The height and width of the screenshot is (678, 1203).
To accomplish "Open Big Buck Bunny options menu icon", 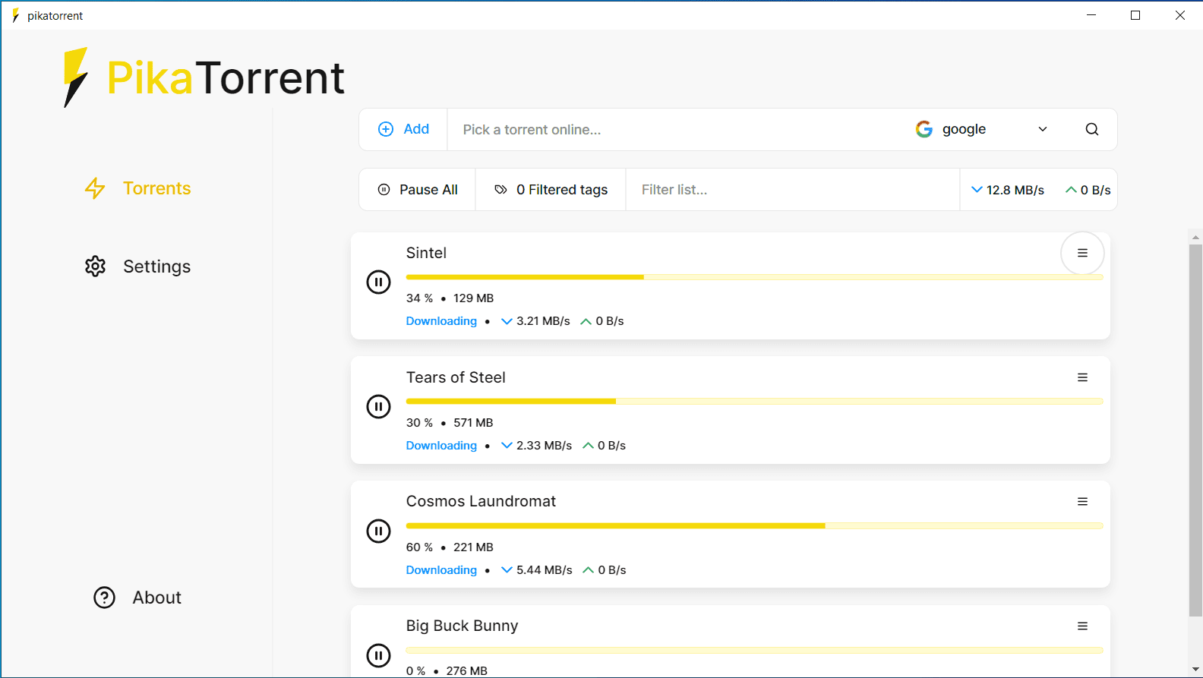I will pos(1082,626).
